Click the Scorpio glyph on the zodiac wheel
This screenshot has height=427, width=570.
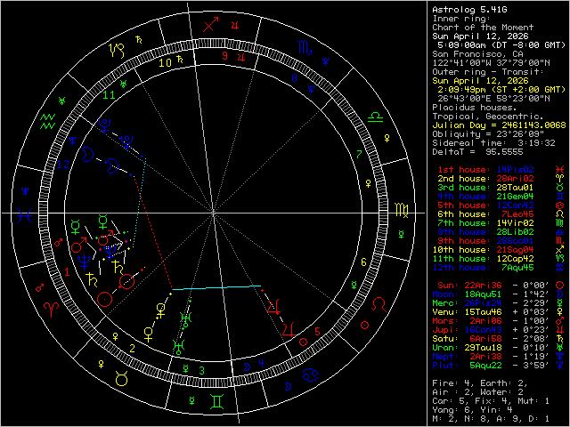pyautogui.click(x=305, y=48)
